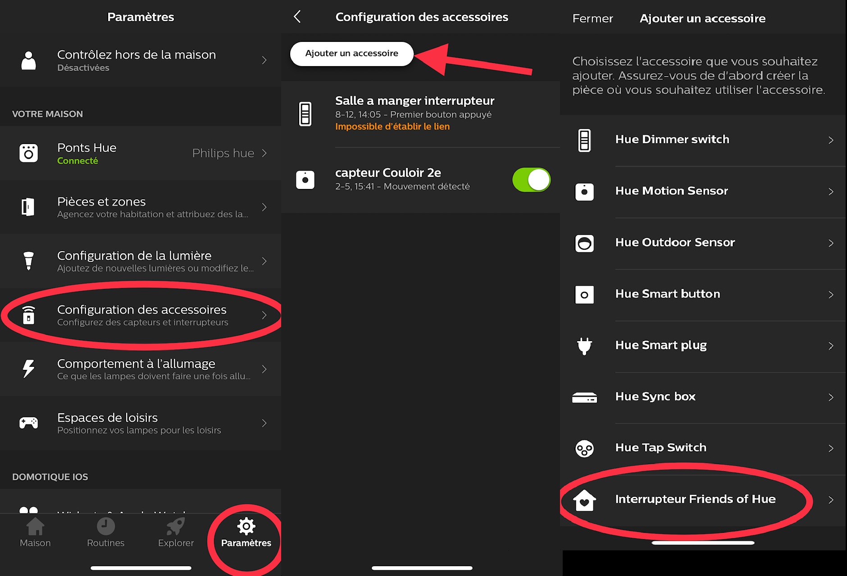Toggle off capteur Couloir 2e sensor
Viewport: 847px width, 576px height.
(x=531, y=180)
